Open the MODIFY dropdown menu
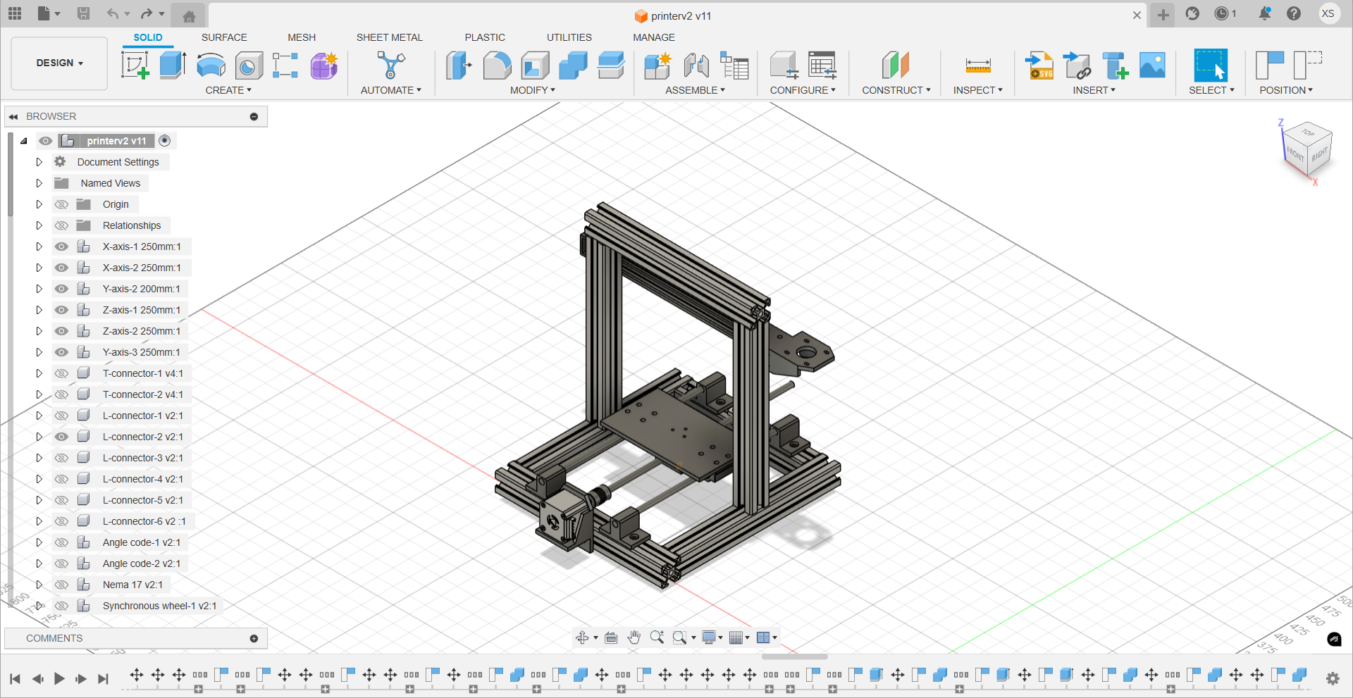1353x698 pixels. coord(533,90)
